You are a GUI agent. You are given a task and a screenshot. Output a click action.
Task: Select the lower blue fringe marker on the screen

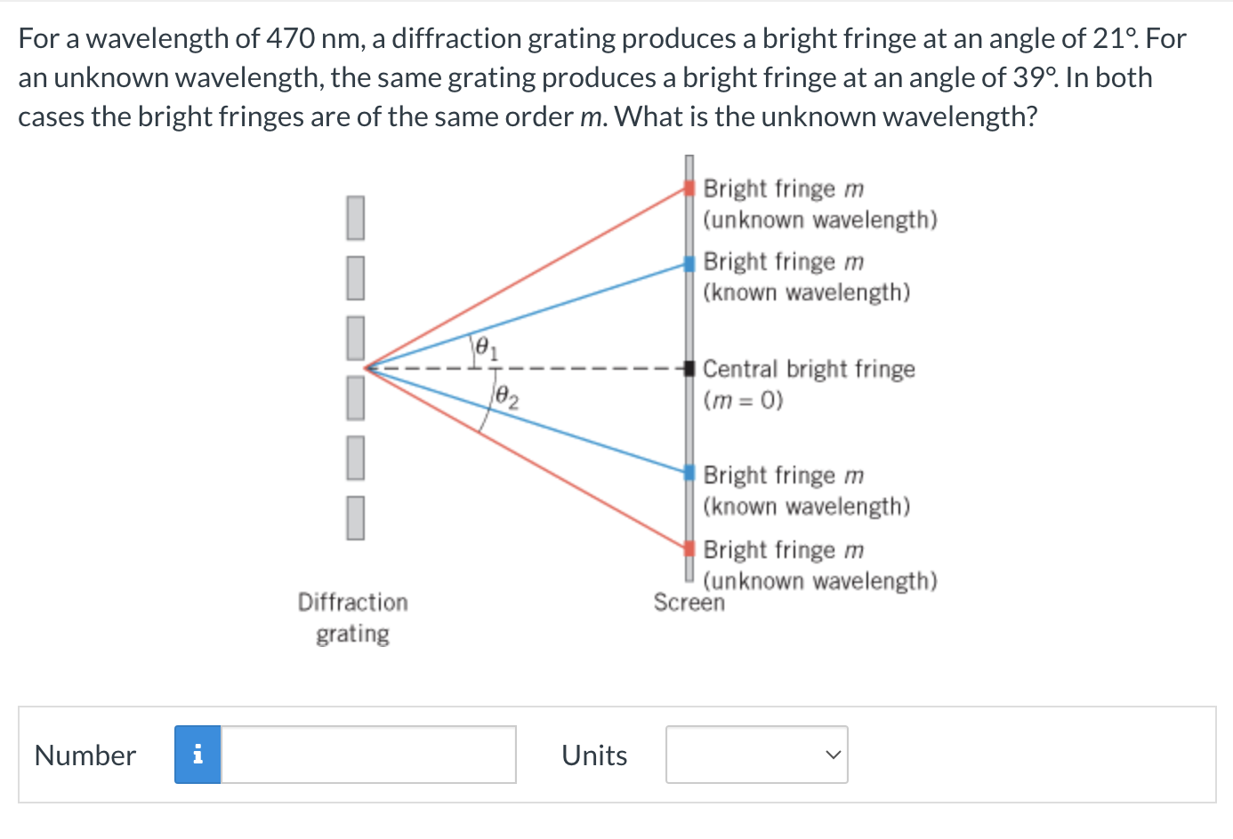(x=689, y=474)
